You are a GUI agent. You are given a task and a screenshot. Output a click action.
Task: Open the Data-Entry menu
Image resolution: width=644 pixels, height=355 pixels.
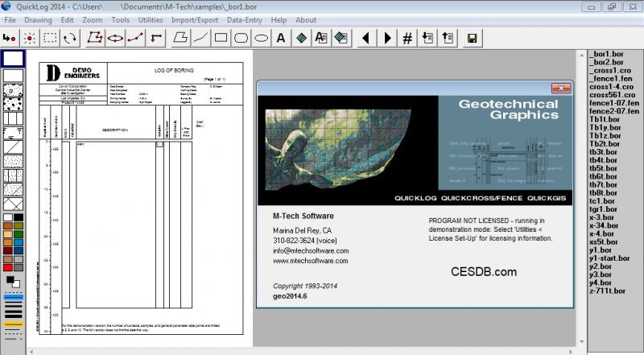pos(245,19)
